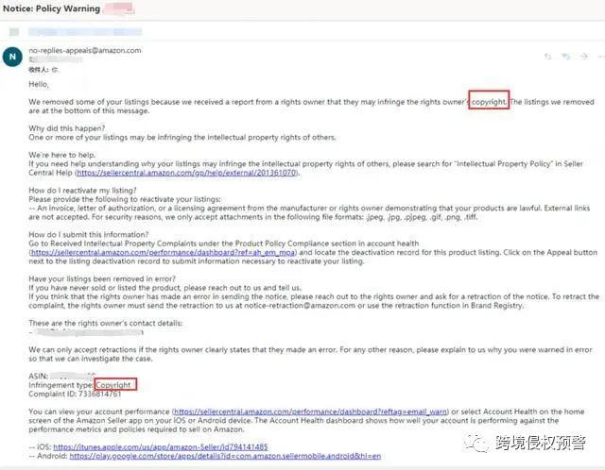Open the more actions ellipsis menu
Viewport: 605px width, 470px height.
[x=601, y=57]
